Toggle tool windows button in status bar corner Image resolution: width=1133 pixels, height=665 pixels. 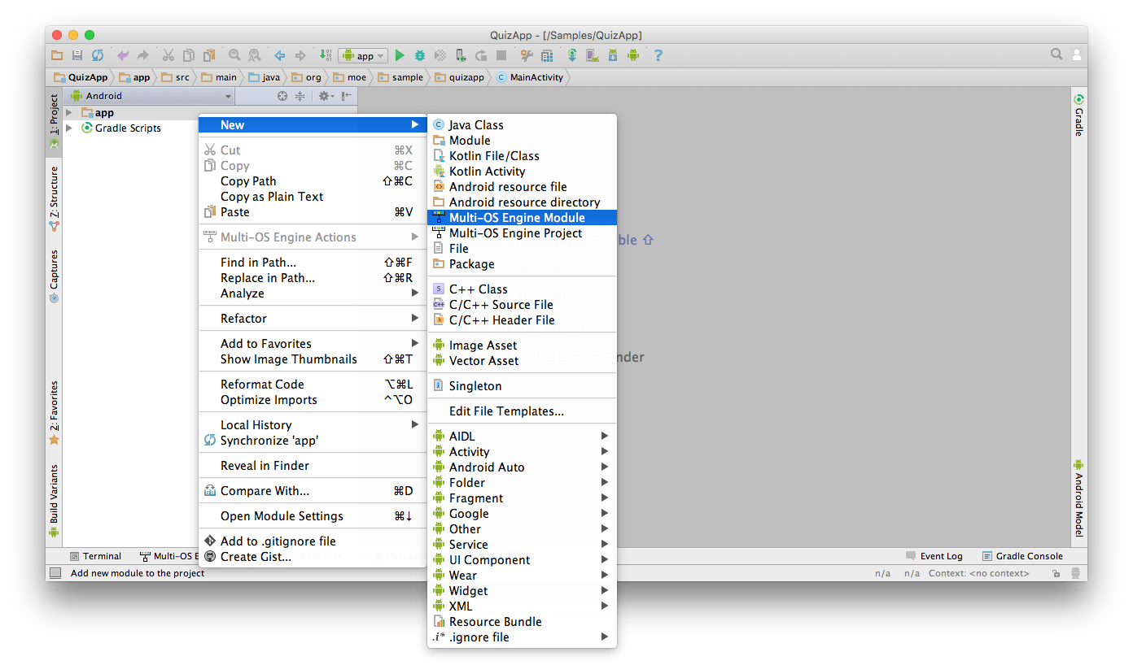(55, 573)
